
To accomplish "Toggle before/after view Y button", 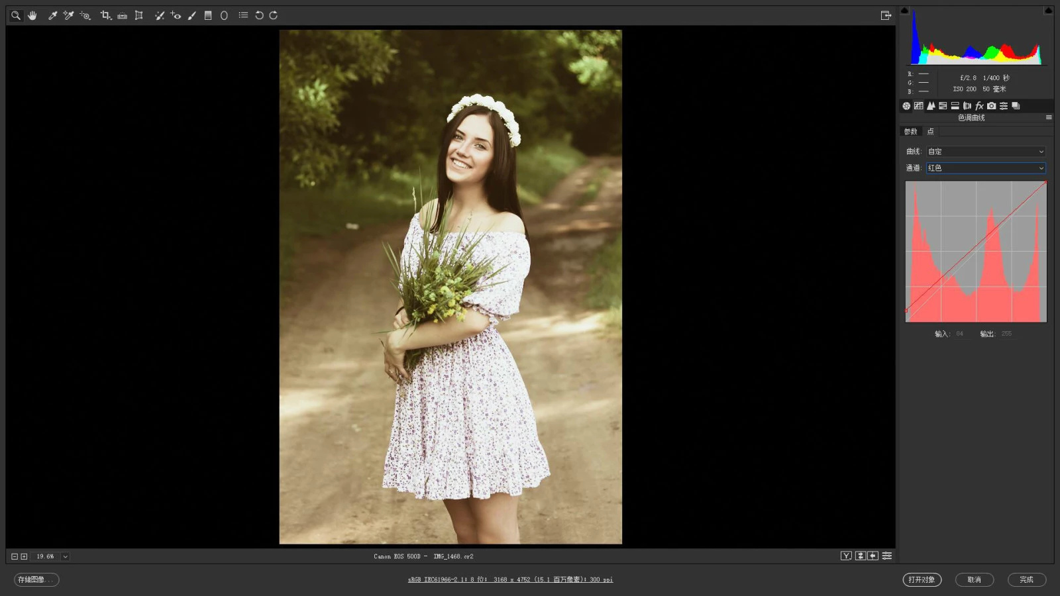I will tap(846, 556).
